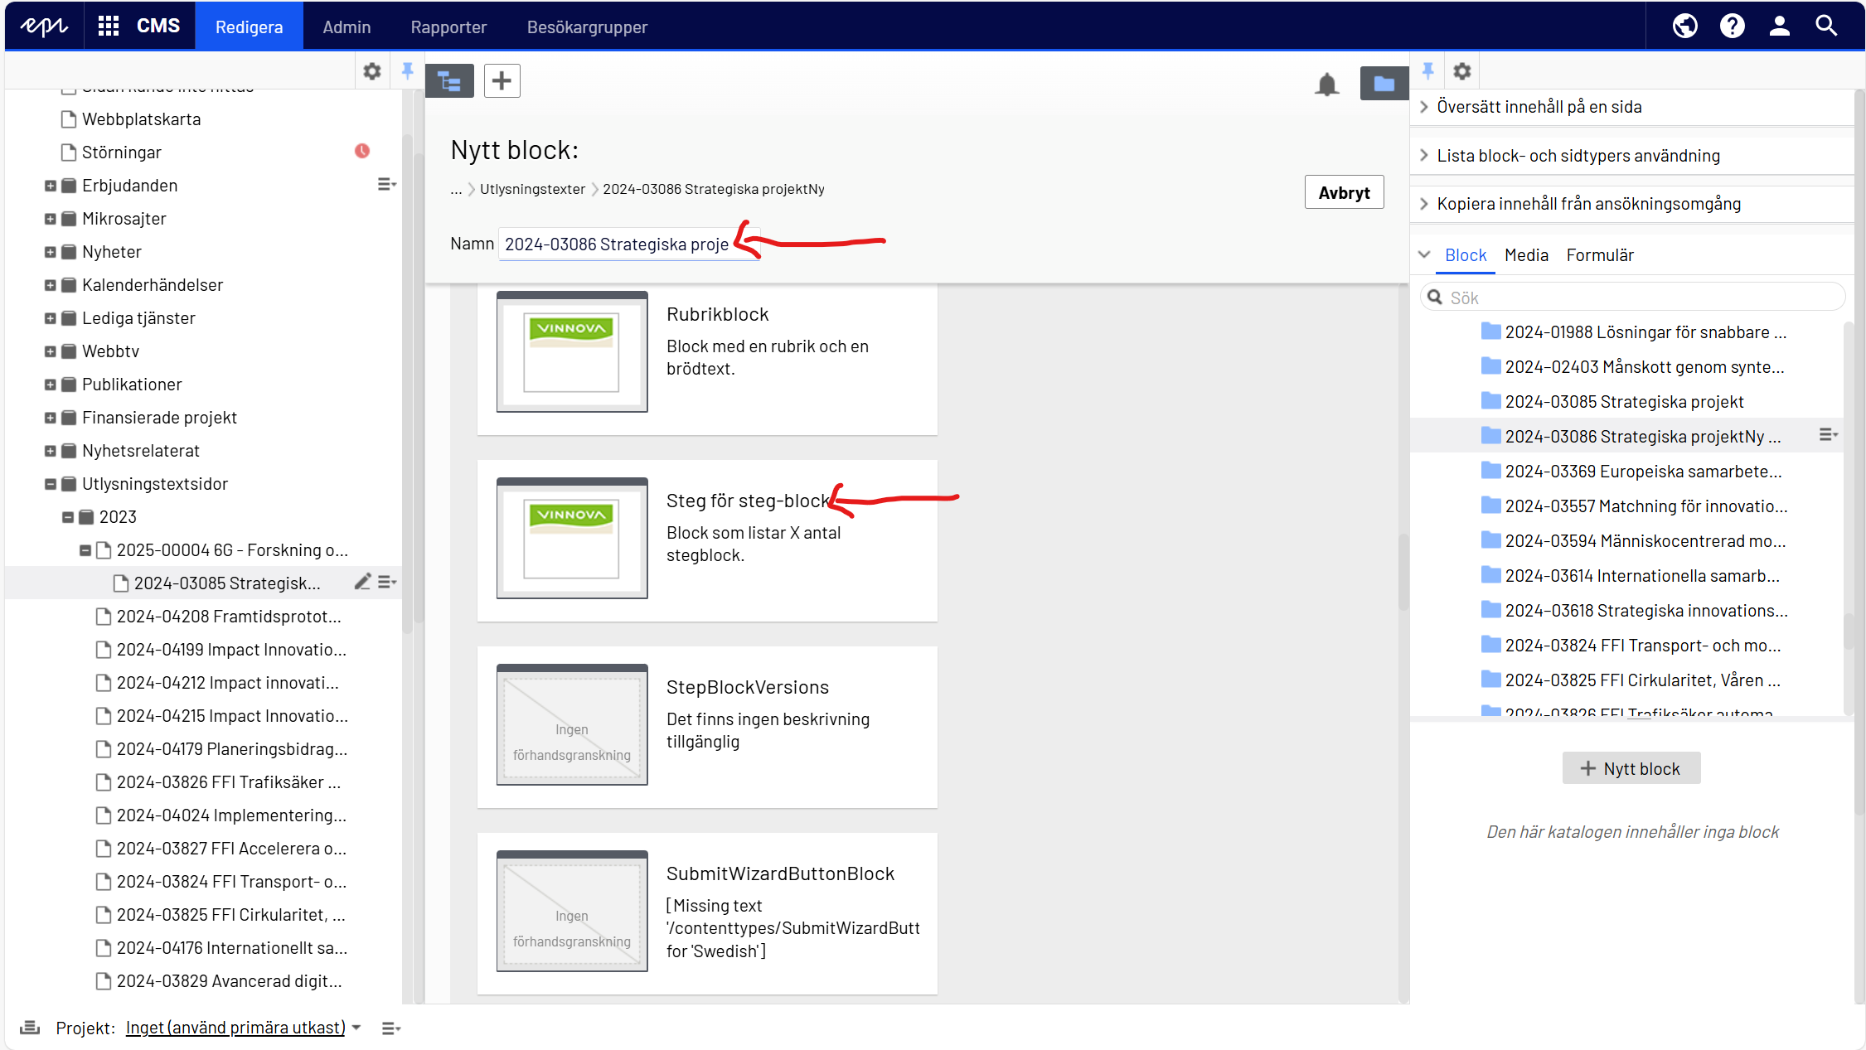Click the plus add-content icon
Image resolution: width=1866 pixels, height=1050 pixels.
pos(502,81)
